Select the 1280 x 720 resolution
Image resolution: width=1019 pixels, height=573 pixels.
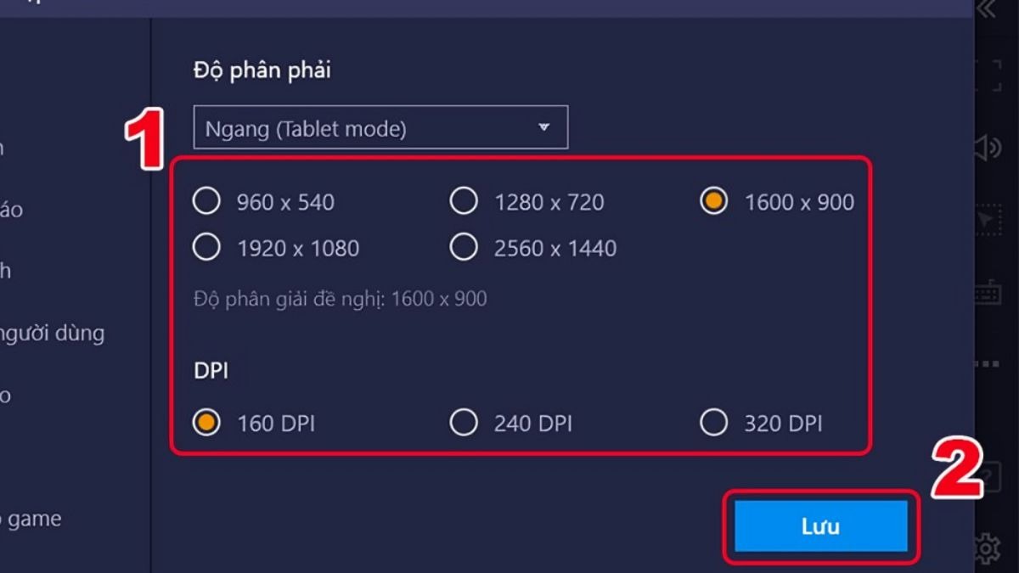(x=464, y=202)
